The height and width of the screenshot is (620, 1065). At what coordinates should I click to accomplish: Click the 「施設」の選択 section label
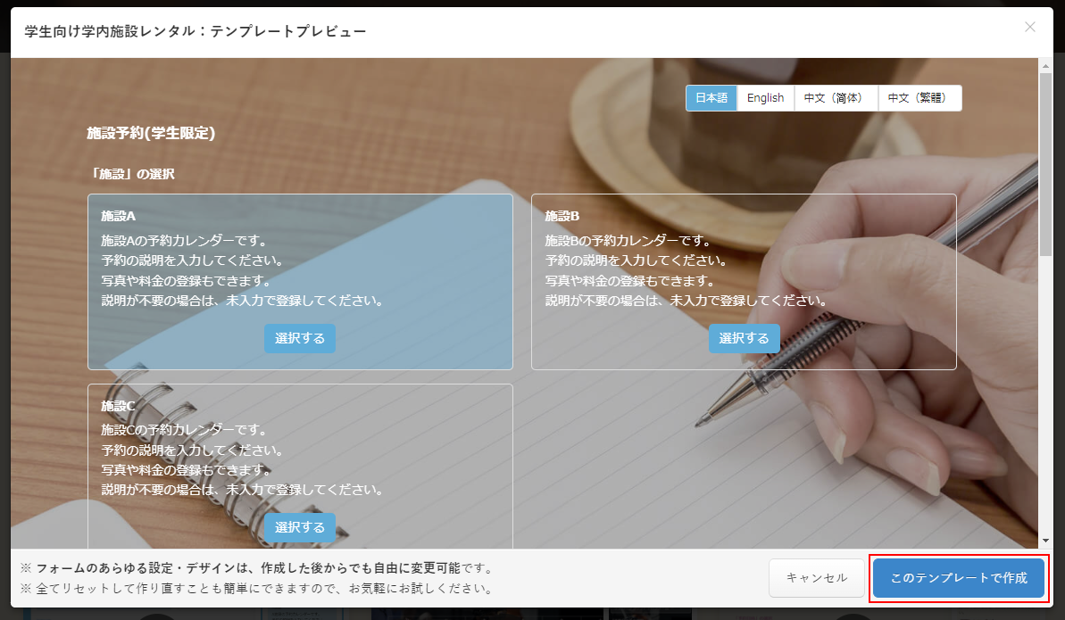[x=132, y=174]
